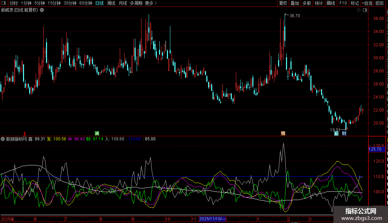Expand the 股朋指标网 indicator dropdown arrow

pyautogui.click(x=3, y=139)
